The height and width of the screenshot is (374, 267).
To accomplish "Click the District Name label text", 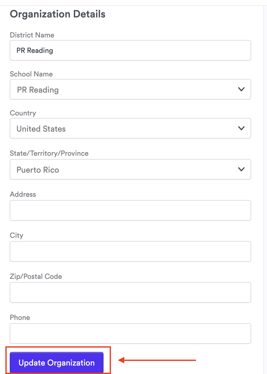I will (32, 35).
